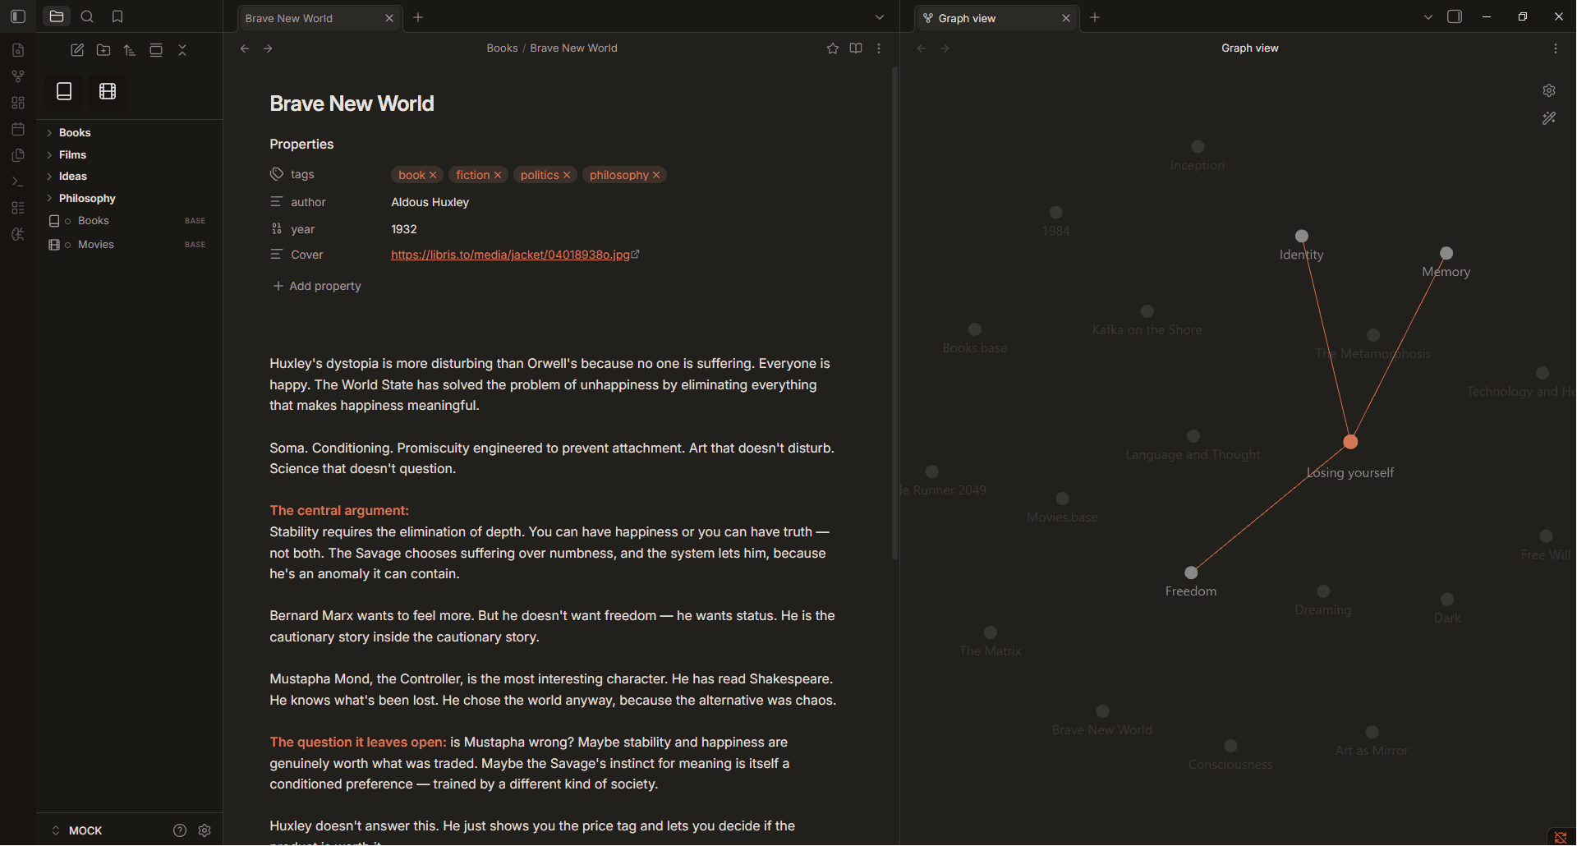The image size is (1577, 846).
Task: Open the MOCK vault switcher
Action: pos(77,830)
